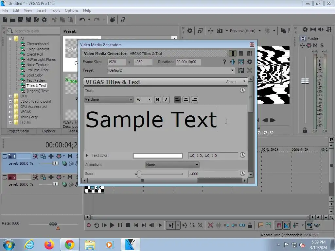335x251 pixels.
Task: Click the Match Event Length icon in generator
Action: pyautogui.click(x=241, y=62)
